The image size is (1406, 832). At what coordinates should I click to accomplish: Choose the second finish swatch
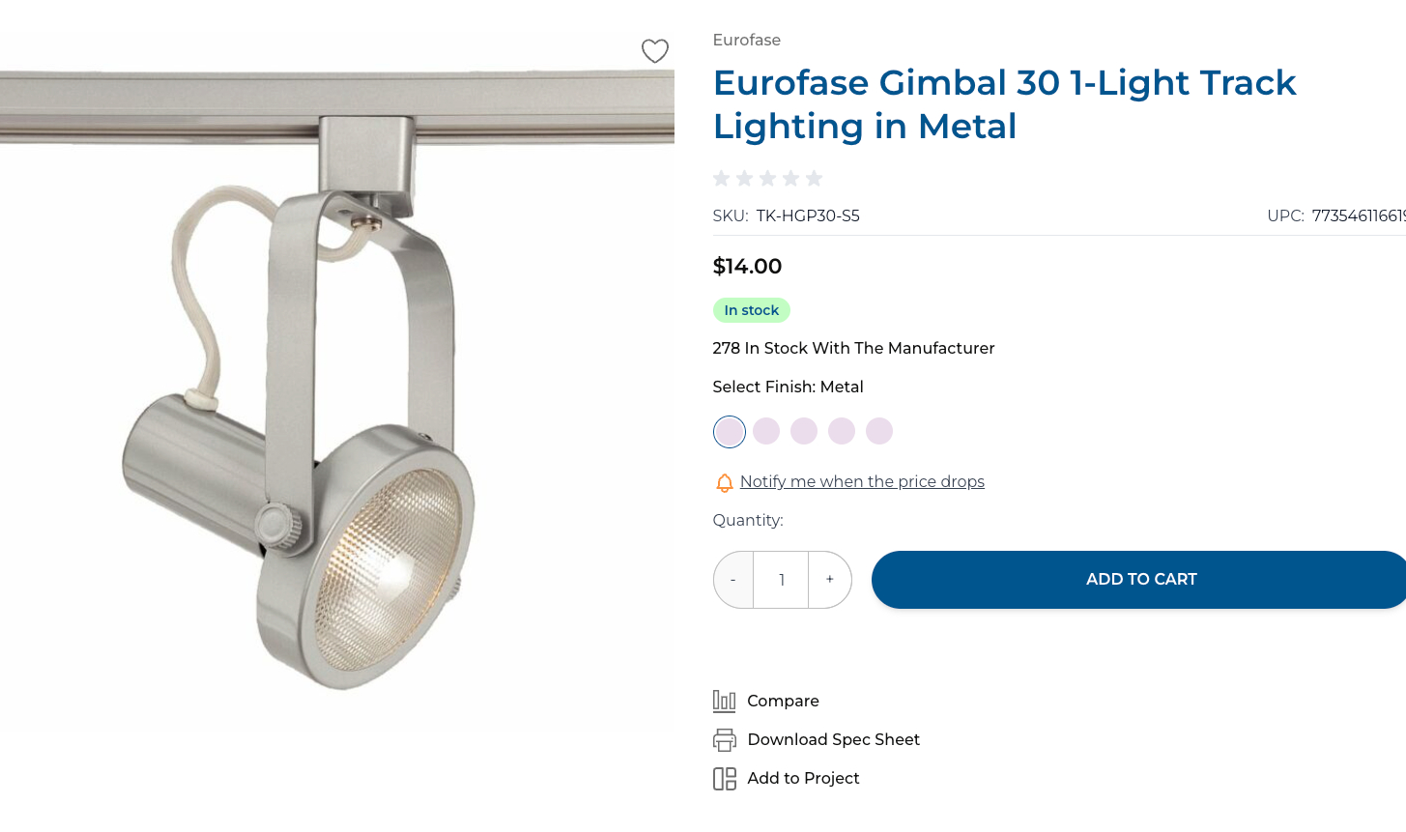[x=766, y=431]
